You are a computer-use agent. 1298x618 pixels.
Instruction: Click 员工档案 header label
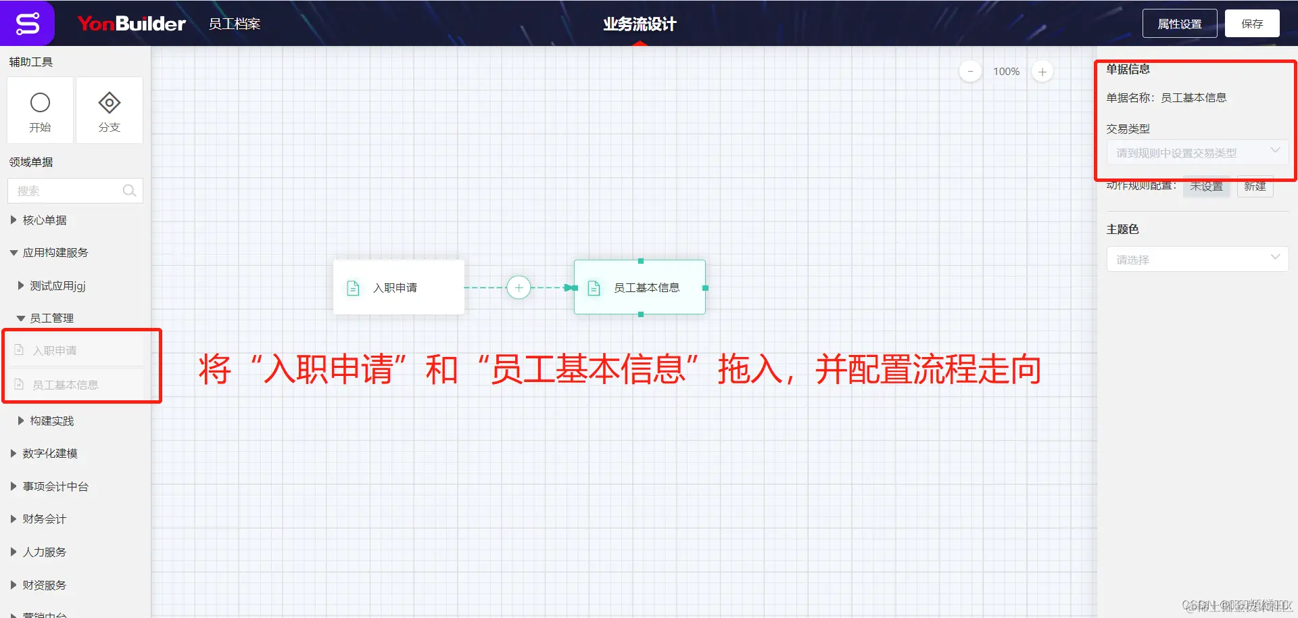click(x=234, y=24)
